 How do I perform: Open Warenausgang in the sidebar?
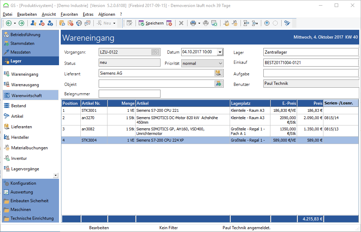pos(31,85)
